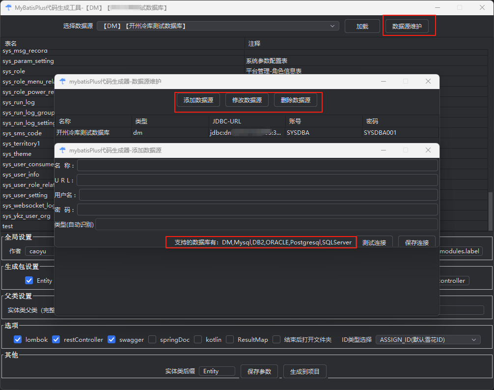Close the 添加数据源 dialog window
The image size is (494, 390).
(x=428, y=150)
